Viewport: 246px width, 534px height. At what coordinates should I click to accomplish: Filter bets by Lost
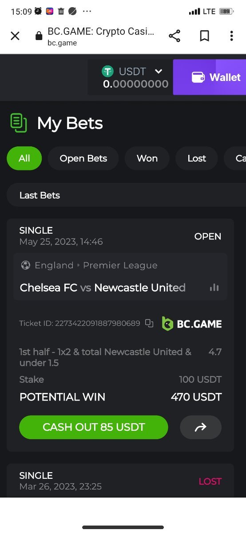[197, 158]
